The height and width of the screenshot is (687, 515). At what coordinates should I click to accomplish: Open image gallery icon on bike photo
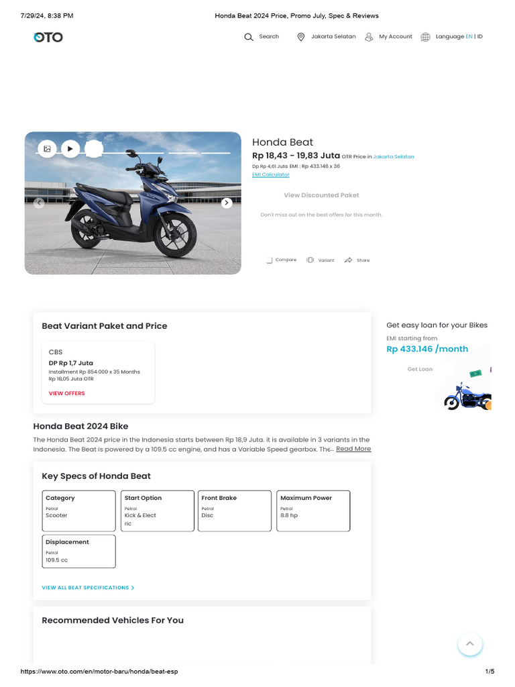(x=48, y=149)
